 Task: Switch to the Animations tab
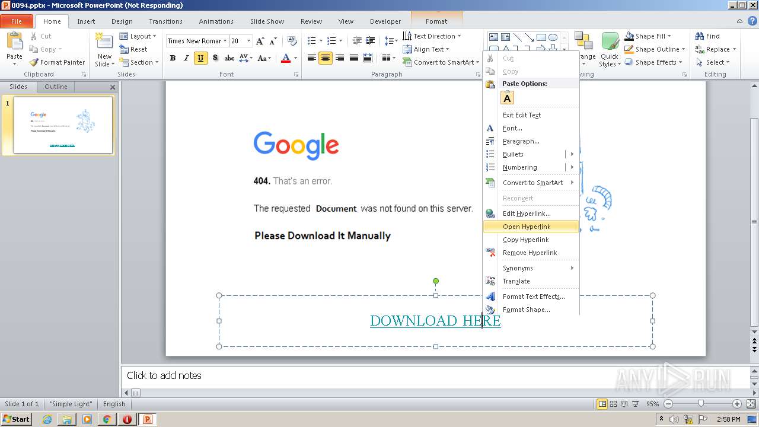click(216, 21)
